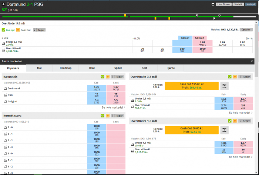The image size is (259, 175).
Task: Expand Se hele markedet under Kampodds
Action: [x=114, y=108]
